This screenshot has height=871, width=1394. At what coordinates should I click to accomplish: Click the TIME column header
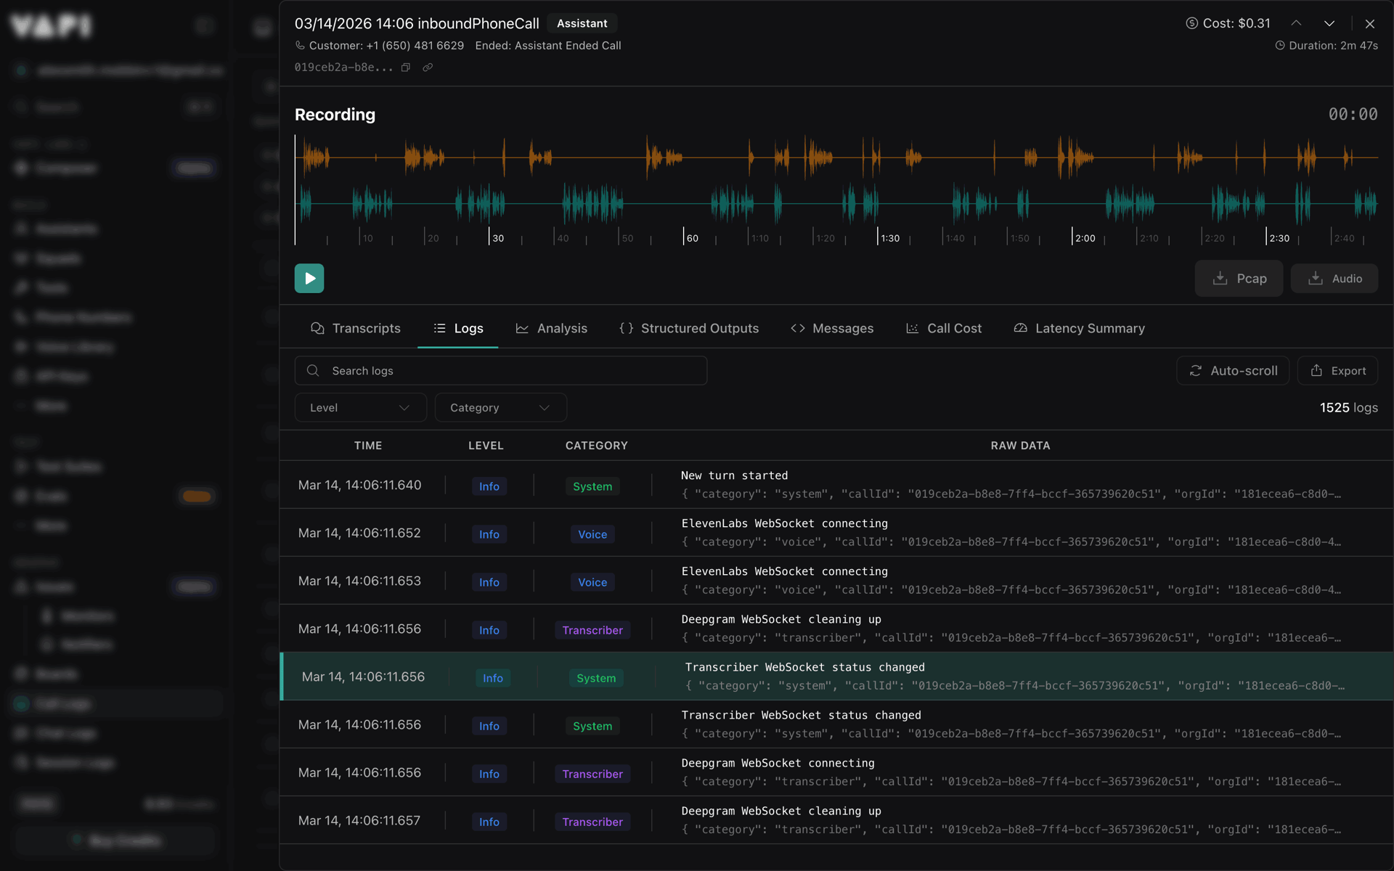[368, 445]
